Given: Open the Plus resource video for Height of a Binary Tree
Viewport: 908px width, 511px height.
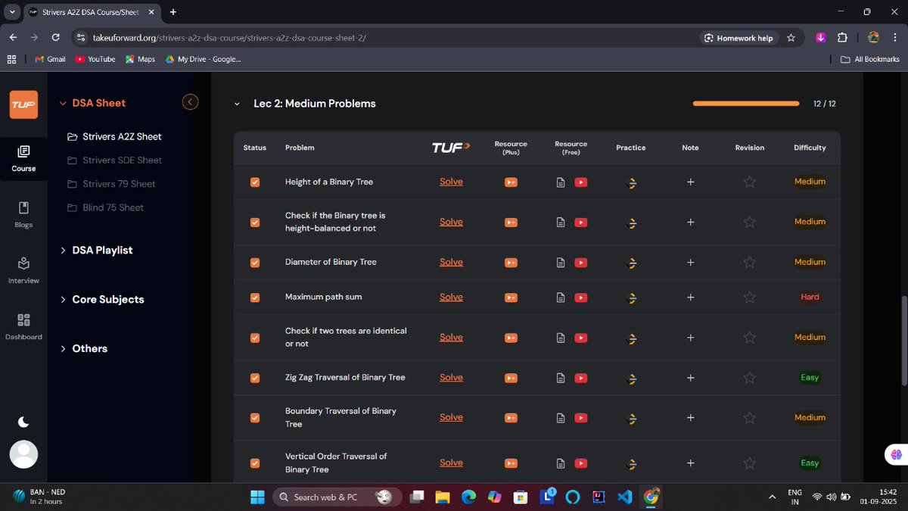Looking at the screenshot, I should tap(511, 182).
